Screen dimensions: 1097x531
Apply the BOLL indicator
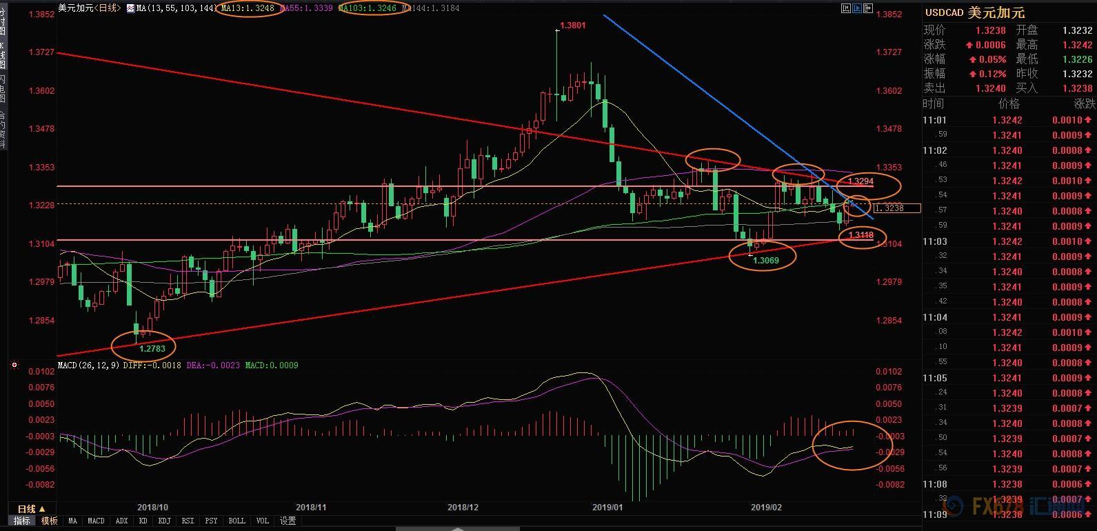[236, 521]
